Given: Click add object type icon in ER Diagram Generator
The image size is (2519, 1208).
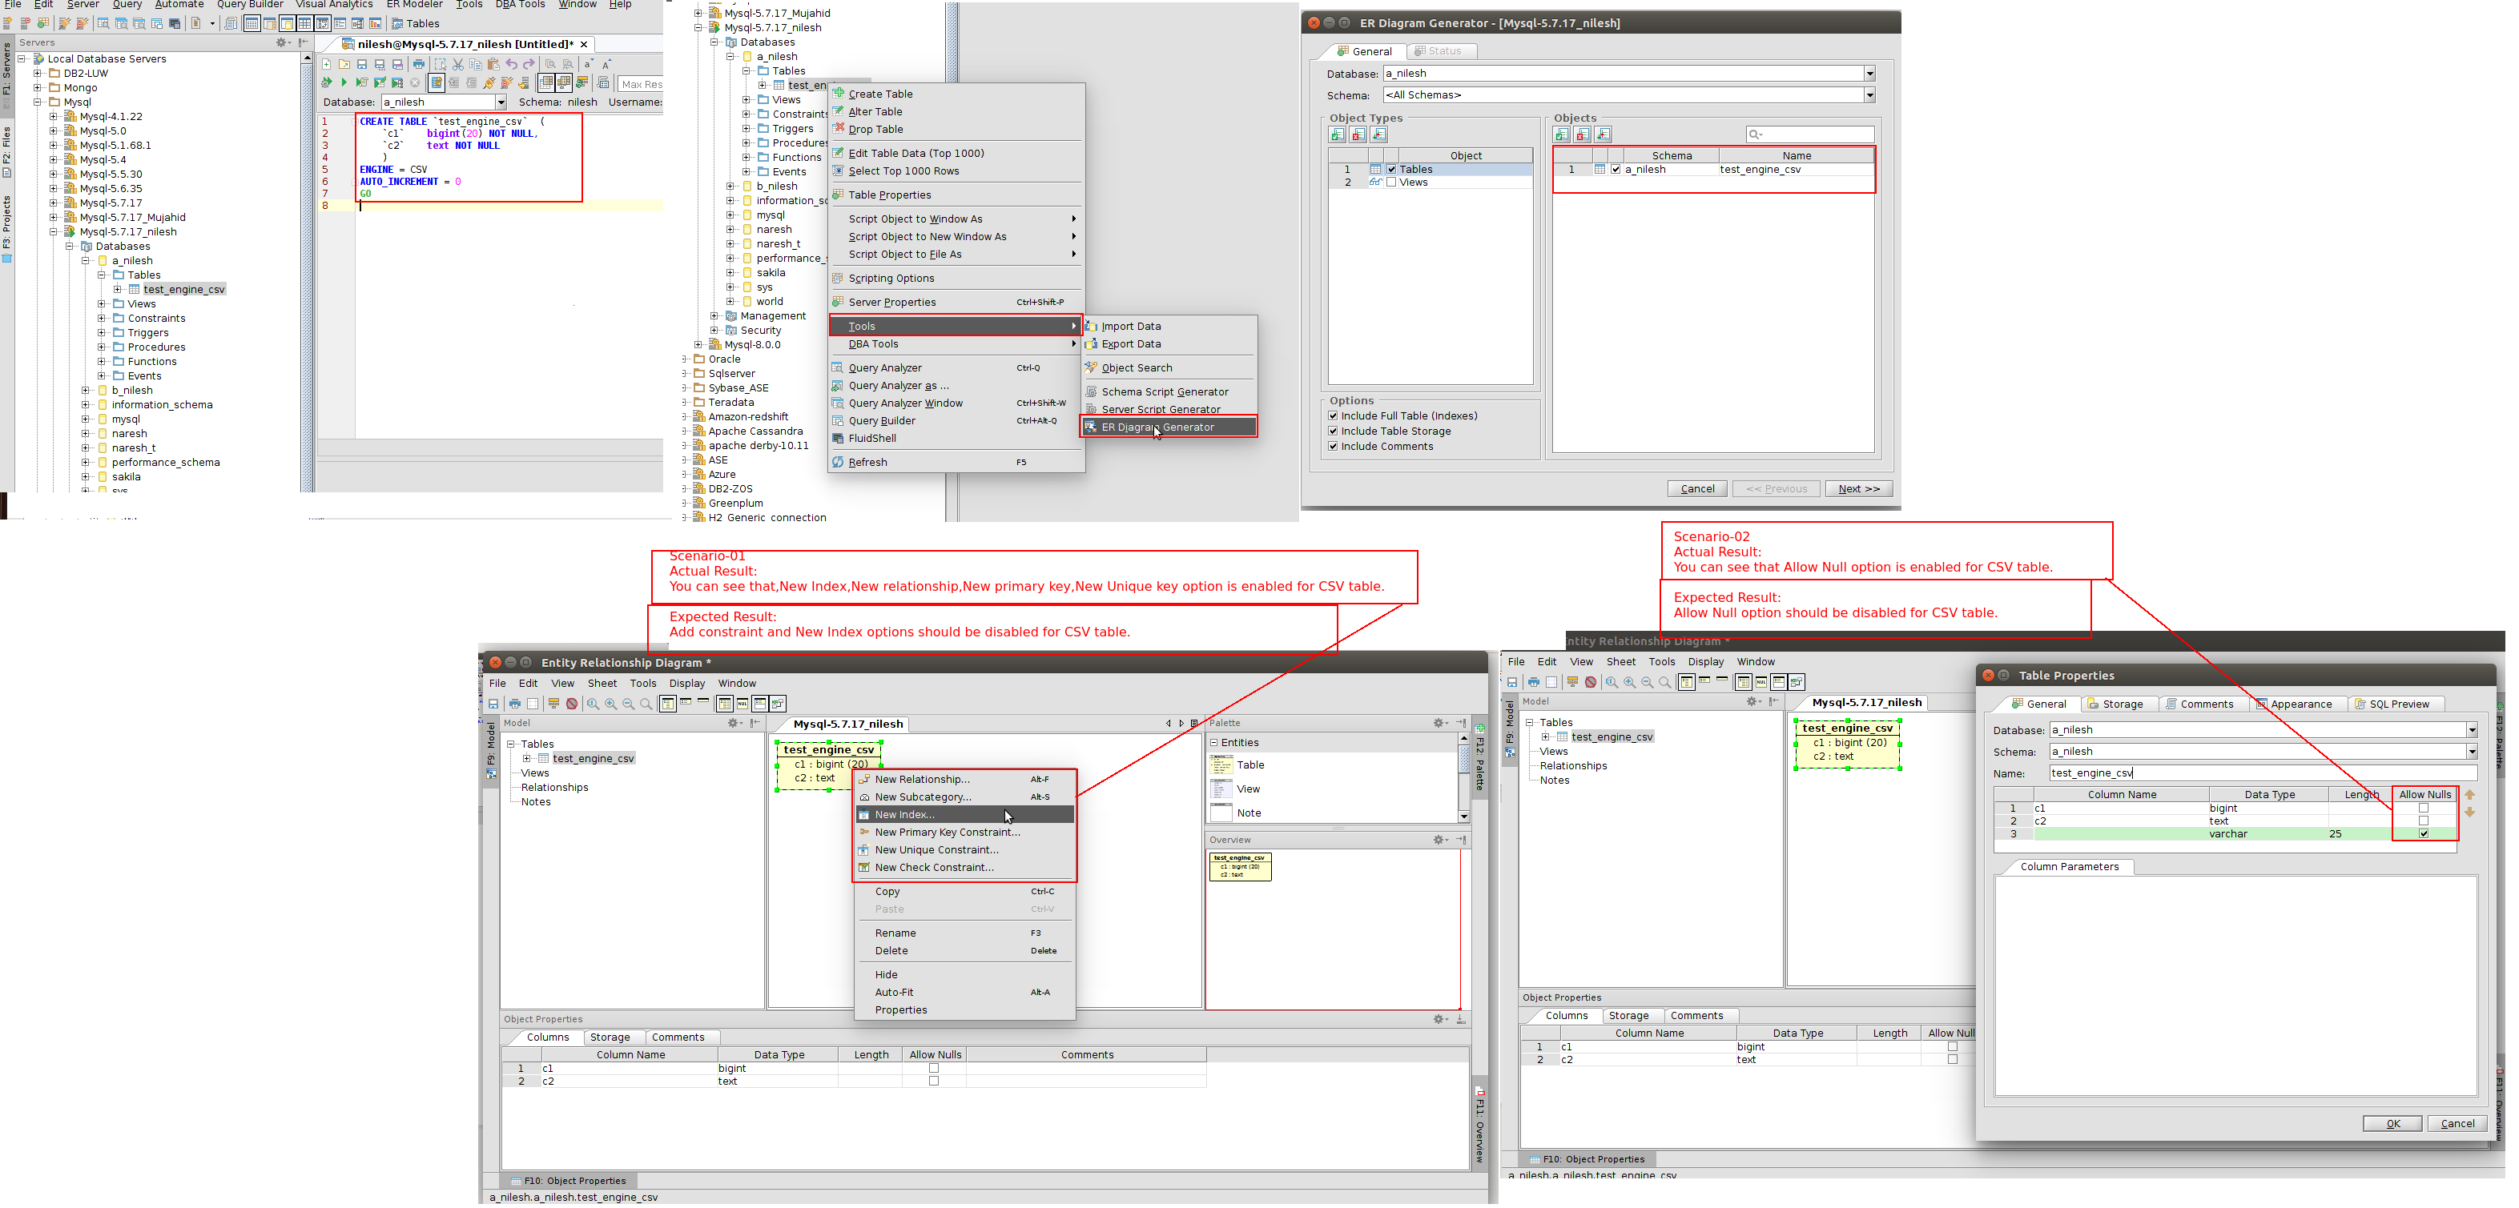Looking at the screenshot, I should [x=1337, y=134].
